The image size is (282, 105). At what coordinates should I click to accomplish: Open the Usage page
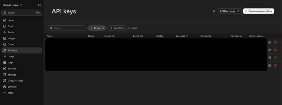tap(22, 56)
